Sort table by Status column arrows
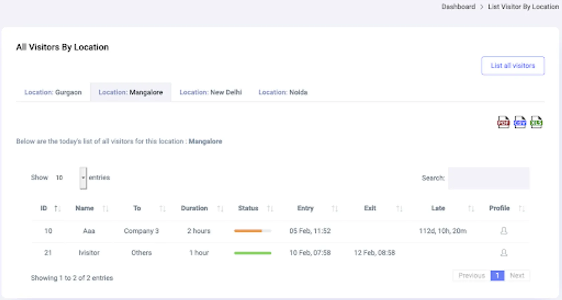The height and width of the screenshot is (300, 562). (270, 209)
